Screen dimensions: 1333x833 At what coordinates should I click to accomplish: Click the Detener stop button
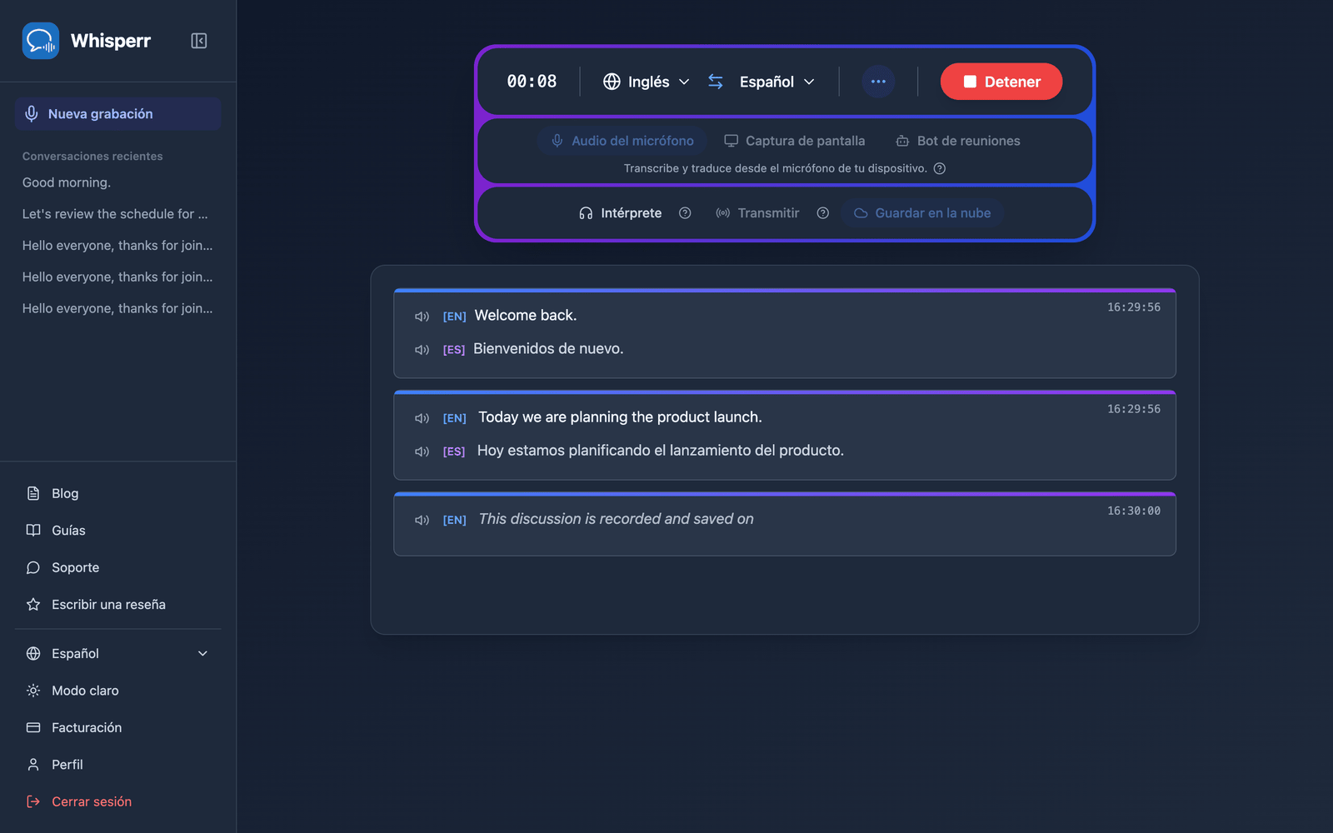point(1001,82)
